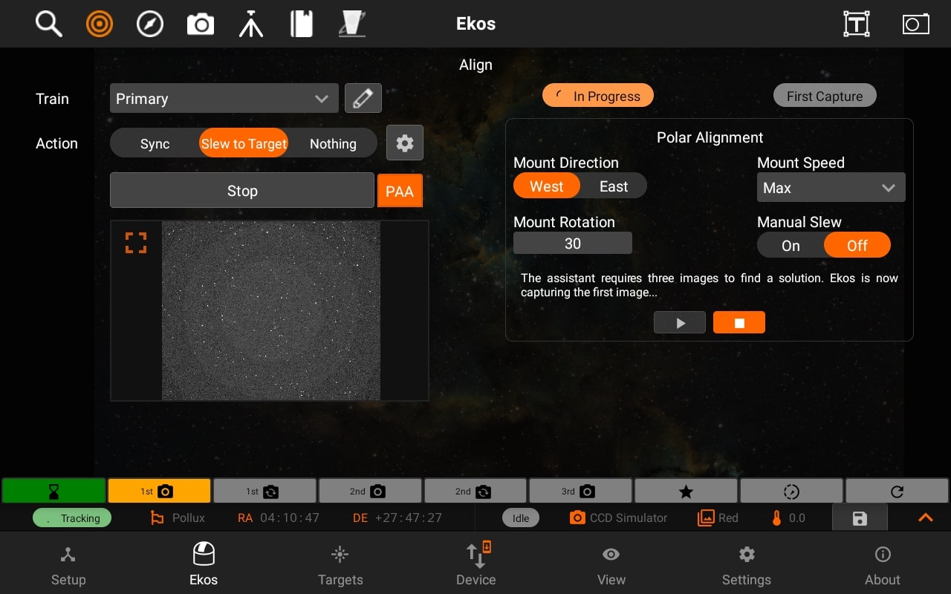Viewport: 951px width, 594px height.
Task: Click the refresh stage button
Action: click(x=897, y=491)
